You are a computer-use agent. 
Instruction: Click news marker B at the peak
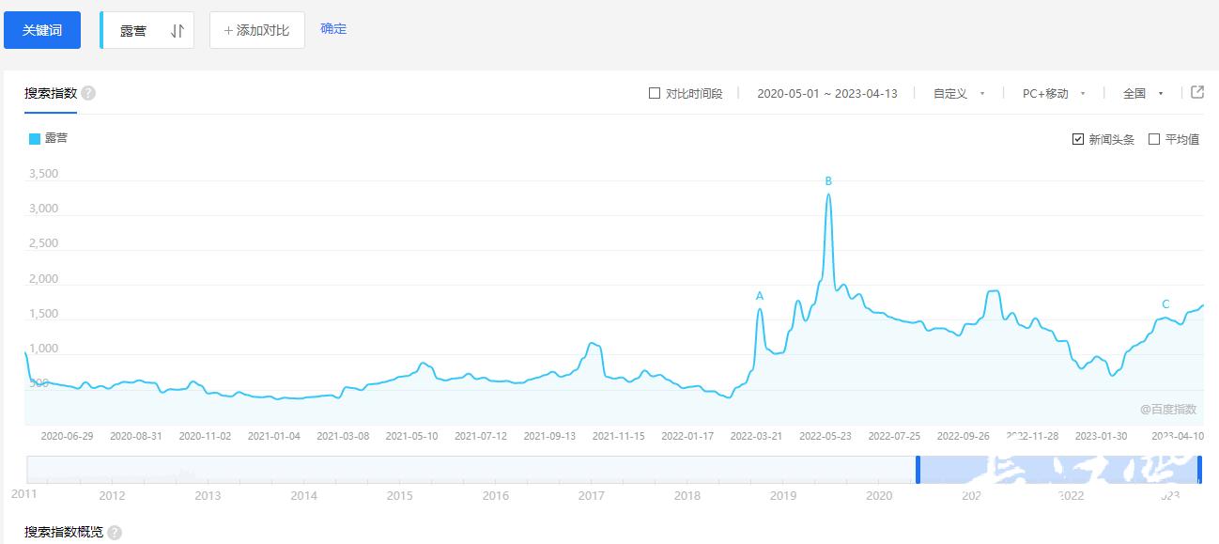828,181
